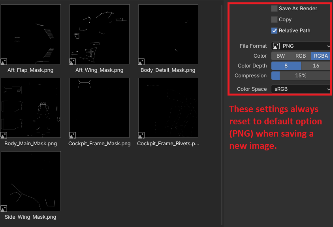
Task: Select the Cockpit_Frame_Rivets thumbnail
Action: point(168,108)
